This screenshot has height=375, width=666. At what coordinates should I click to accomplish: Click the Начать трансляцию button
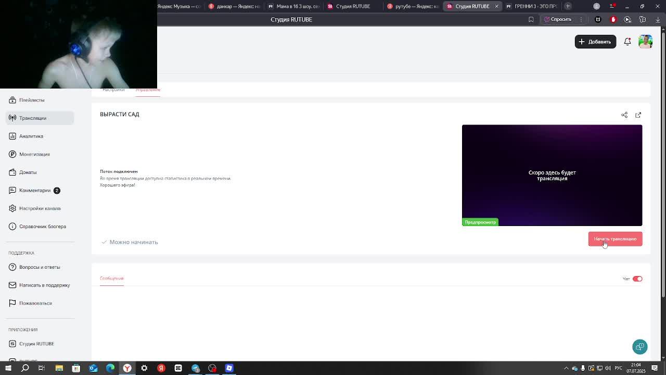click(615, 239)
